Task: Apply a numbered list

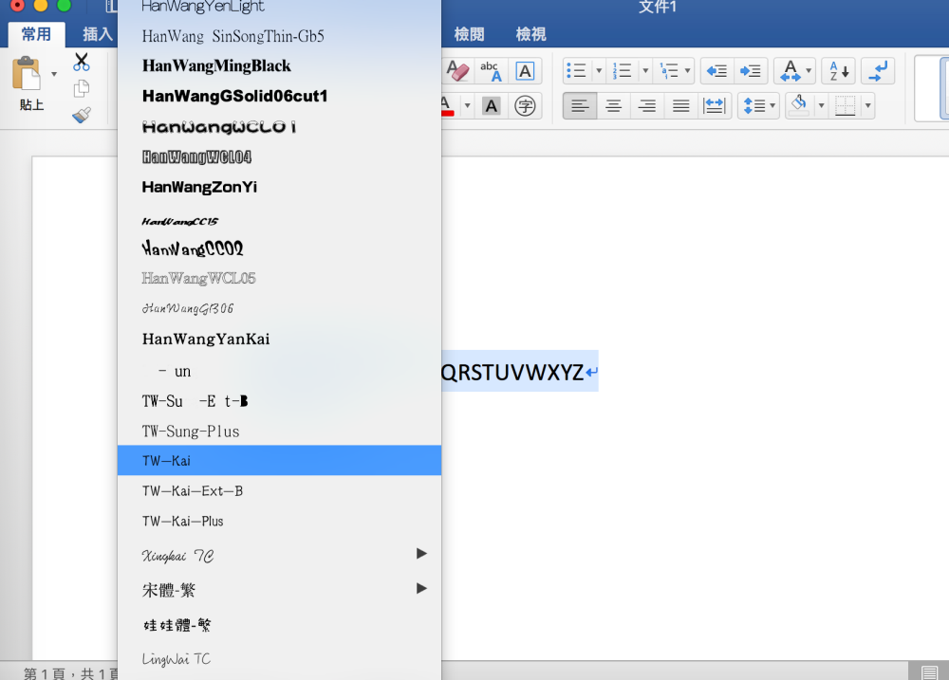Action: pos(622,71)
